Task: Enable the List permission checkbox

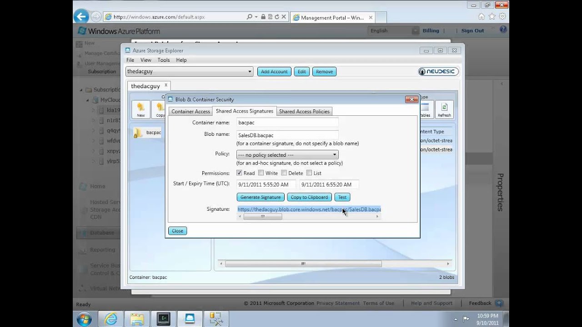Action: (x=309, y=173)
